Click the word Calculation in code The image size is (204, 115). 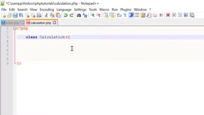pos(52,37)
